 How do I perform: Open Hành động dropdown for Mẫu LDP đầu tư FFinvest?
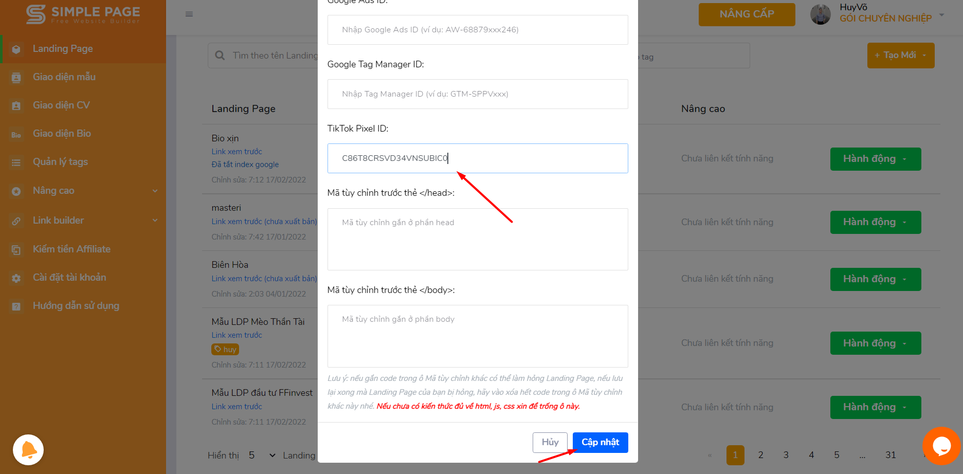pos(876,407)
